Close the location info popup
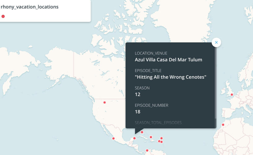The image size is (253, 155). tap(216, 42)
